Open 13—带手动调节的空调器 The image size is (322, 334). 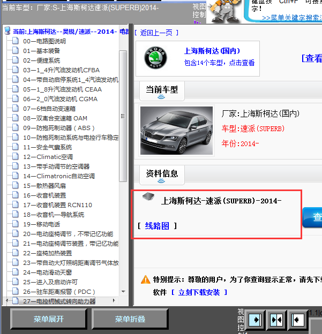click(56, 166)
